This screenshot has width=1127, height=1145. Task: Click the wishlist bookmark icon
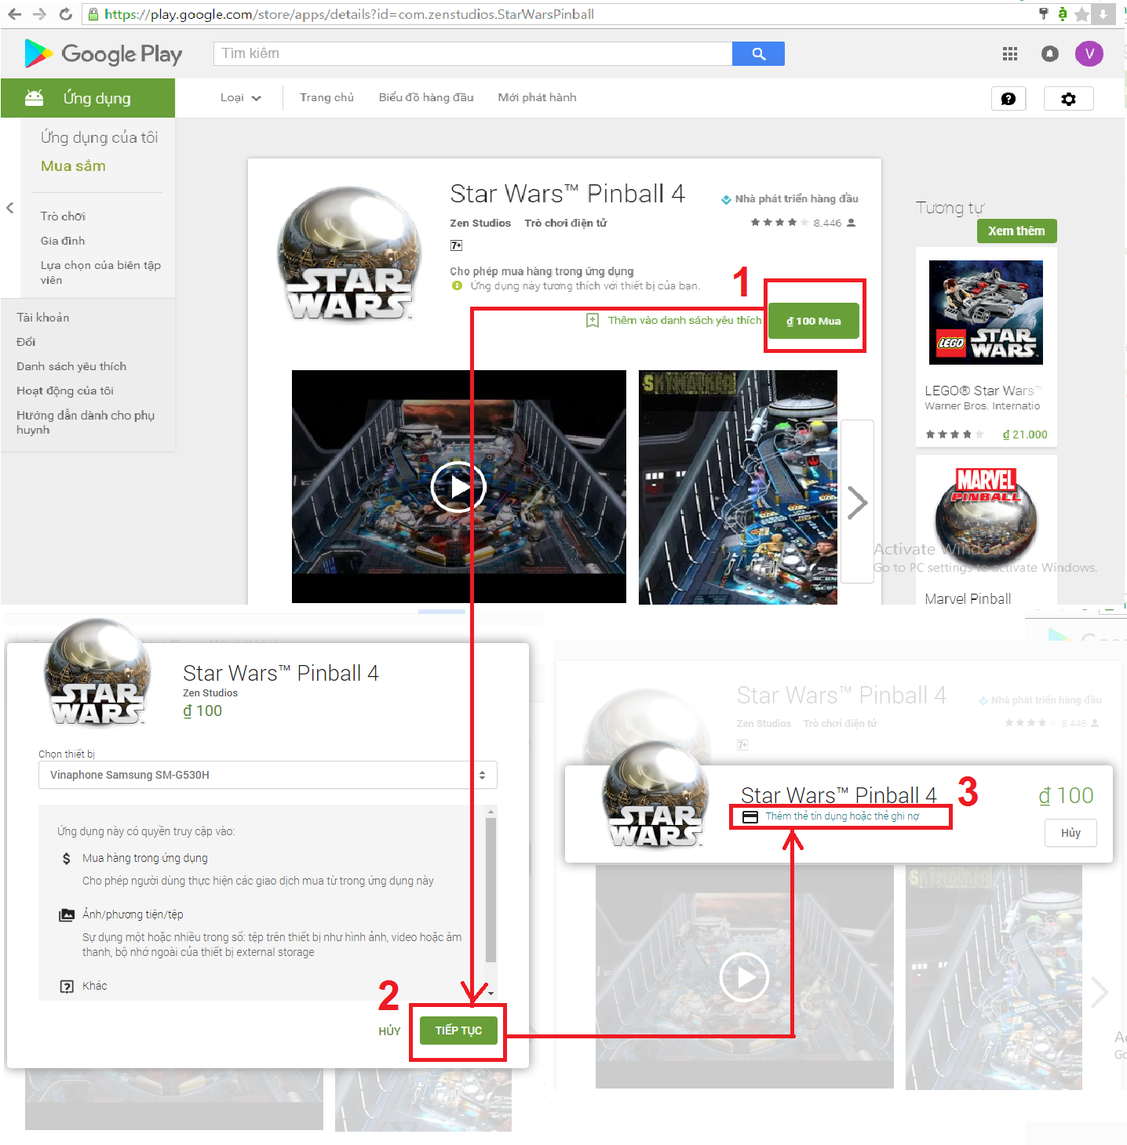click(593, 320)
